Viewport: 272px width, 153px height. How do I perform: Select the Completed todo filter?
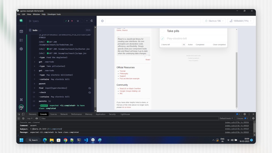200,44
